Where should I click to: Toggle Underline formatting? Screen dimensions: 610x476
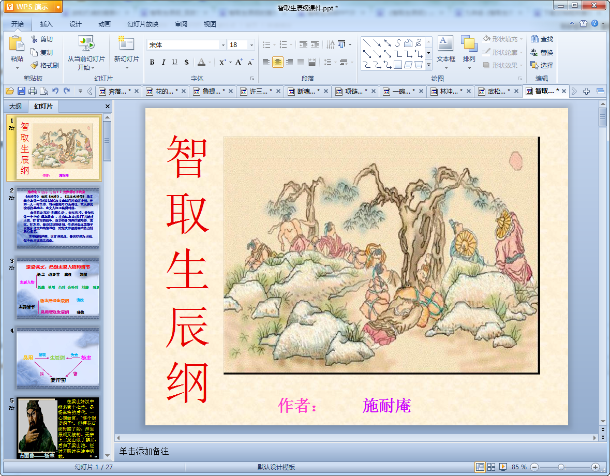[175, 62]
